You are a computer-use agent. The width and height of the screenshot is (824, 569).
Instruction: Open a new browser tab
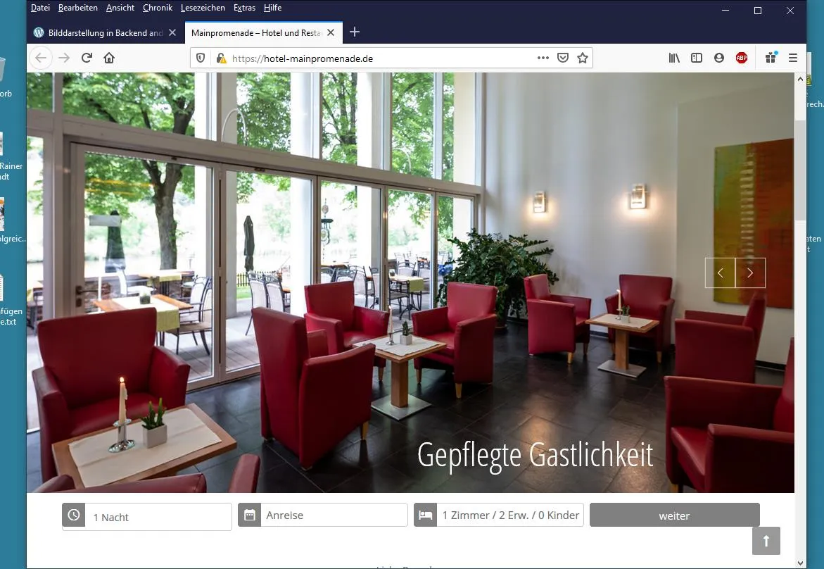click(x=355, y=32)
